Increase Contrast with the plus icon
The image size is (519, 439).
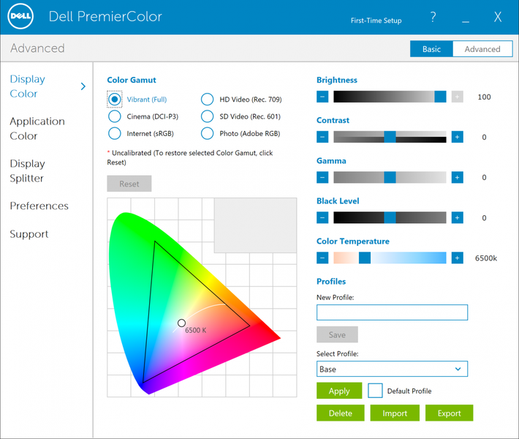click(x=457, y=137)
